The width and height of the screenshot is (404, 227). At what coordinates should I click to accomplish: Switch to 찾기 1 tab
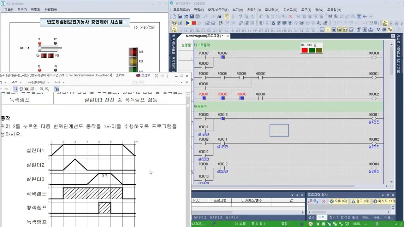coord(334,217)
